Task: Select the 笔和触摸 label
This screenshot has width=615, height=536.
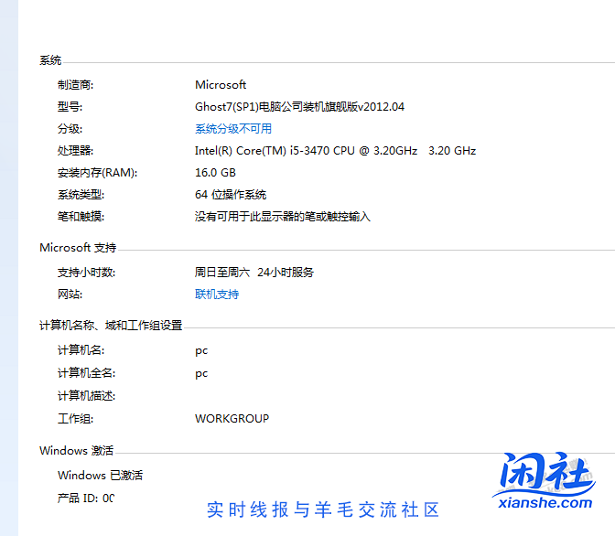Action: pyautogui.click(x=81, y=217)
